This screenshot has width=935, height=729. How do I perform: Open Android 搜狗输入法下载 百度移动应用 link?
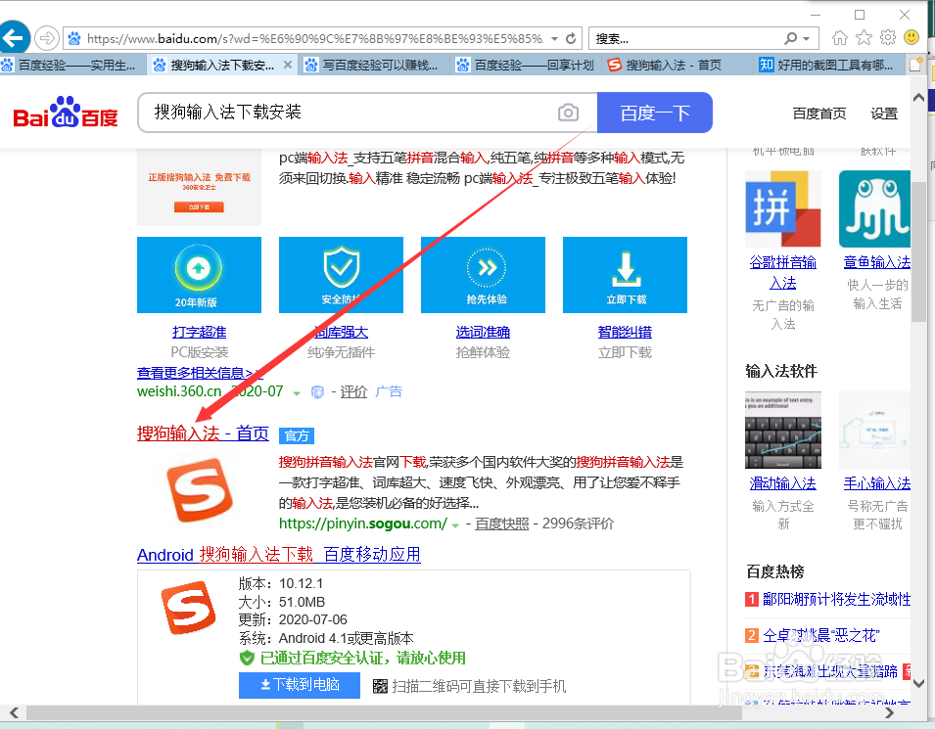pyautogui.click(x=278, y=555)
